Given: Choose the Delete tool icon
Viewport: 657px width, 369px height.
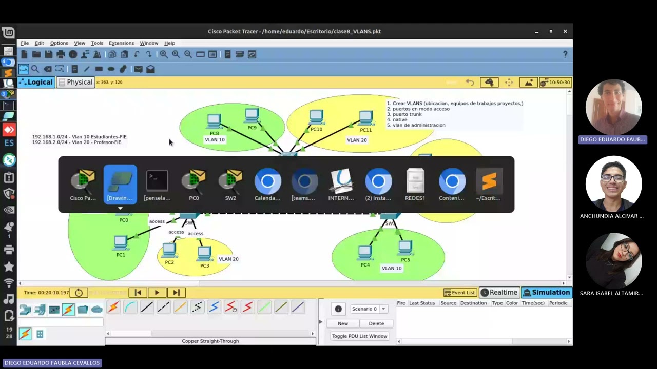Looking at the screenshot, I should 48,69.
